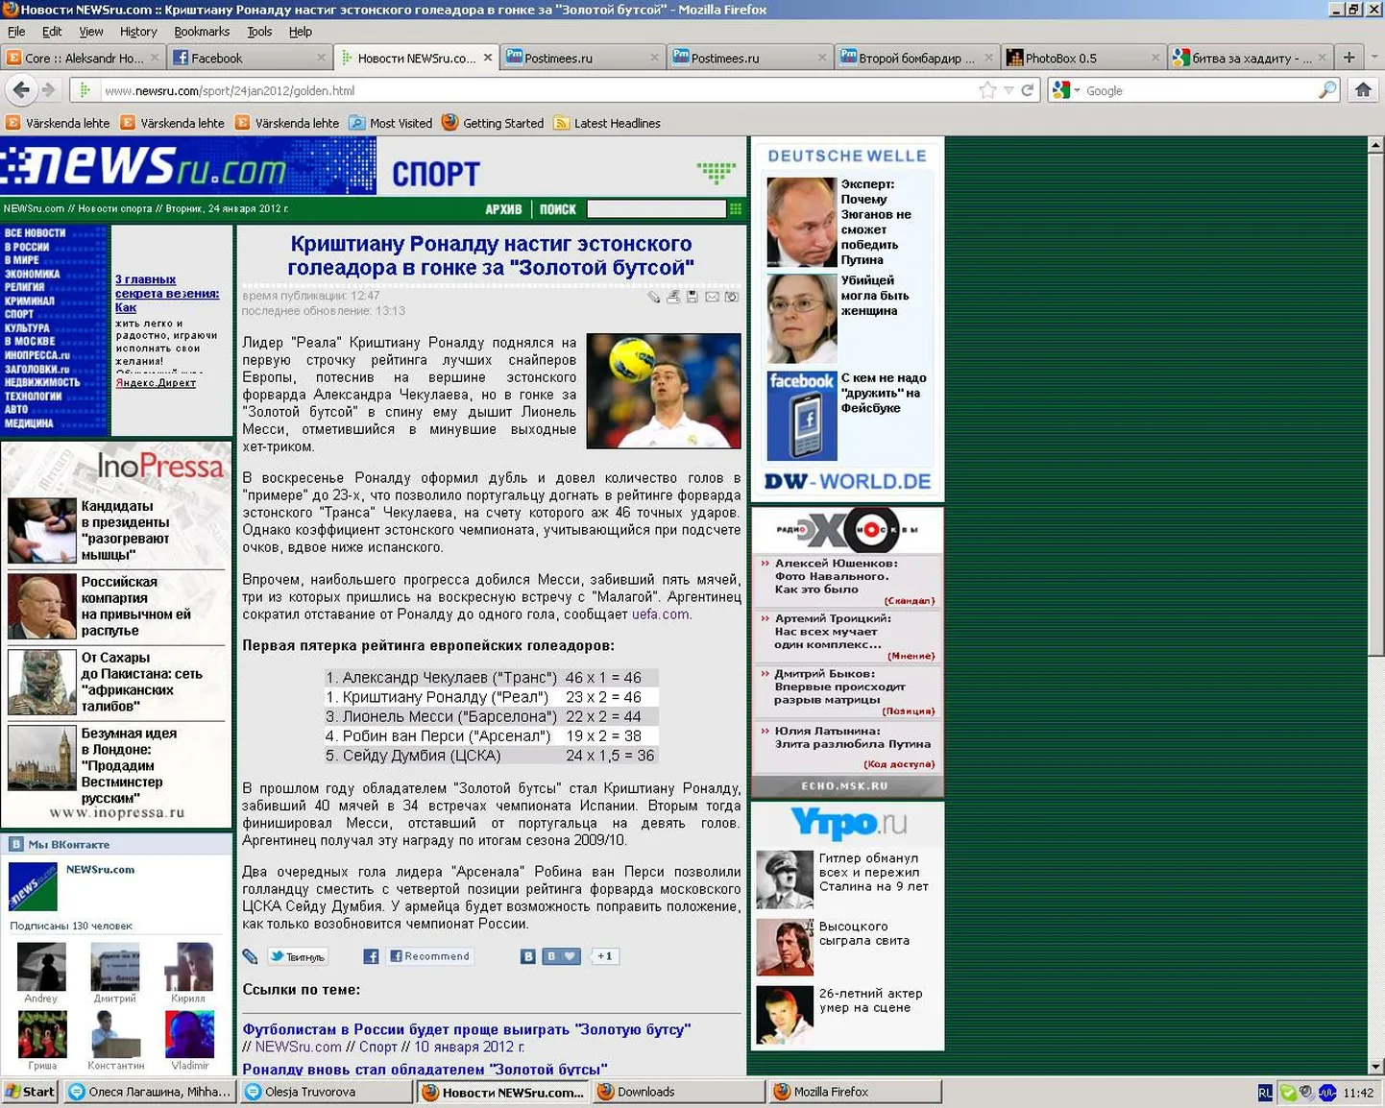Like the article with VK heart button
1385x1108 pixels.
[562, 956]
